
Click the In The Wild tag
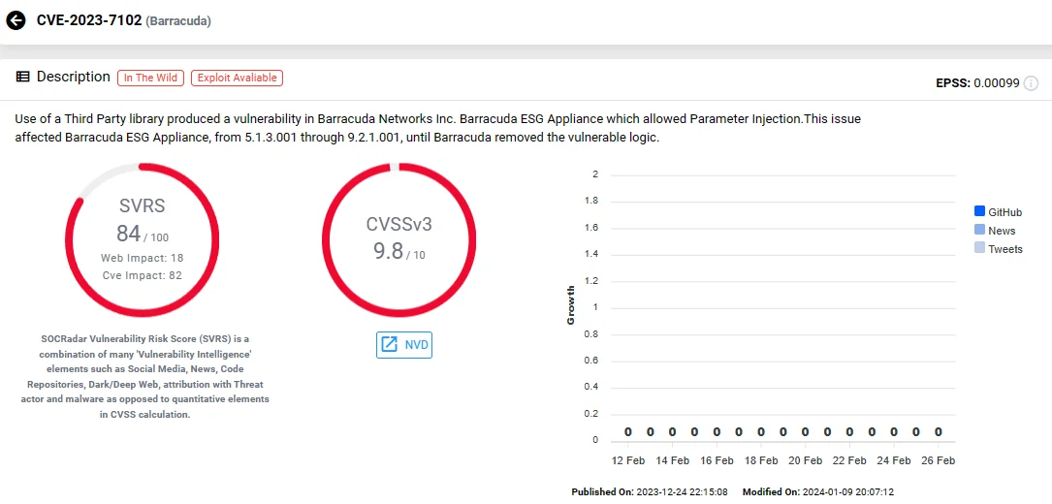click(x=151, y=78)
